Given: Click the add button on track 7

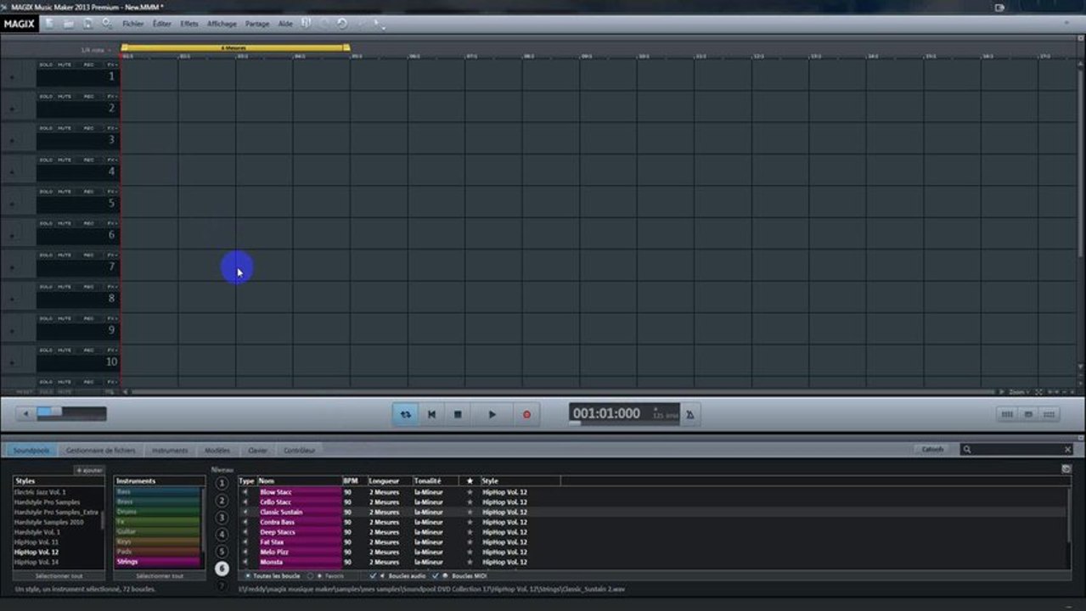Looking at the screenshot, I should (11, 267).
